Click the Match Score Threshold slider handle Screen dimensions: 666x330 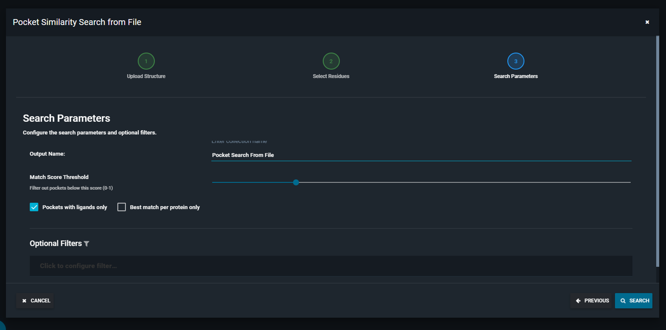point(296,182)
